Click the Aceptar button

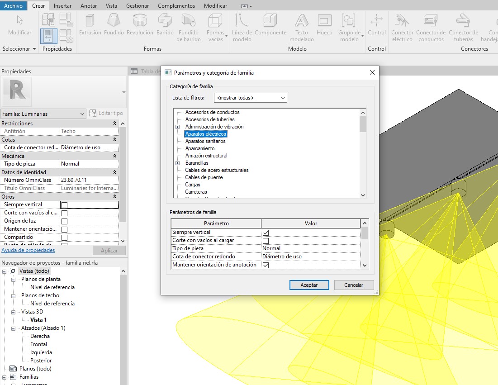[309, 285]
